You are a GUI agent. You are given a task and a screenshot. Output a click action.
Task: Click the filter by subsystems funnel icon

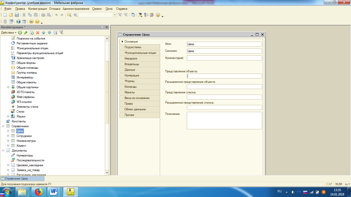tap(61, 33)
